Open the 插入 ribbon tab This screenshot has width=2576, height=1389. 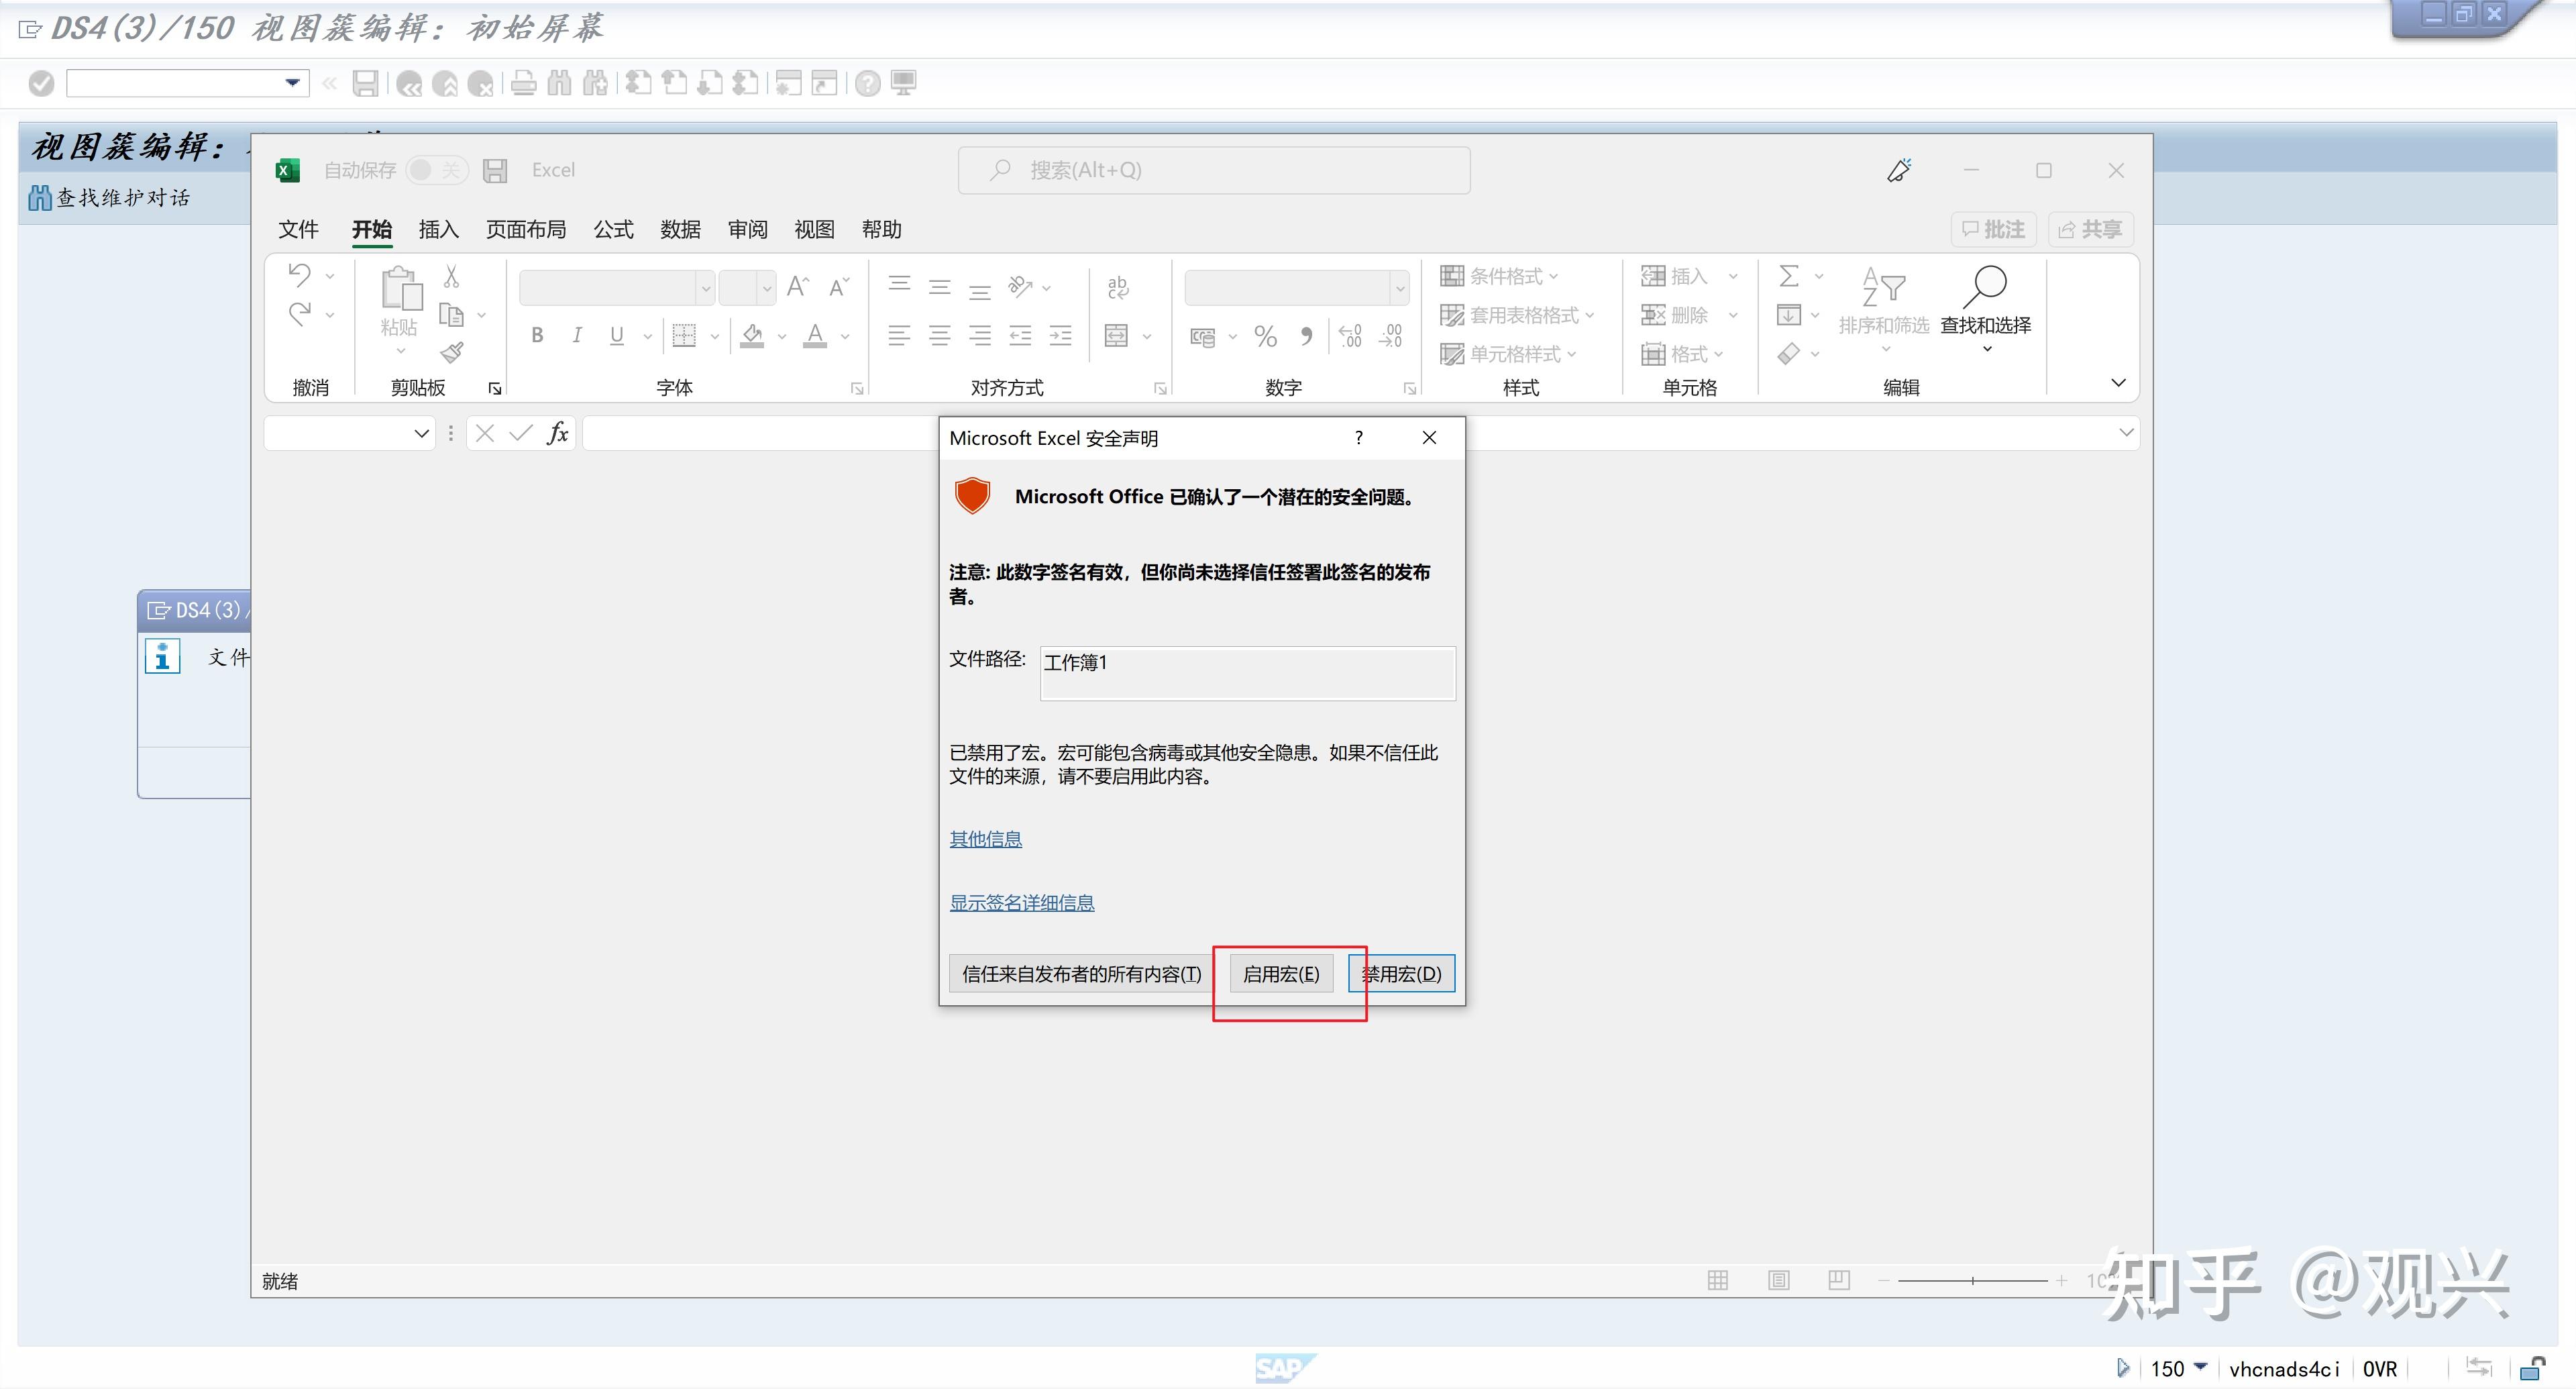tap(438, 230)
